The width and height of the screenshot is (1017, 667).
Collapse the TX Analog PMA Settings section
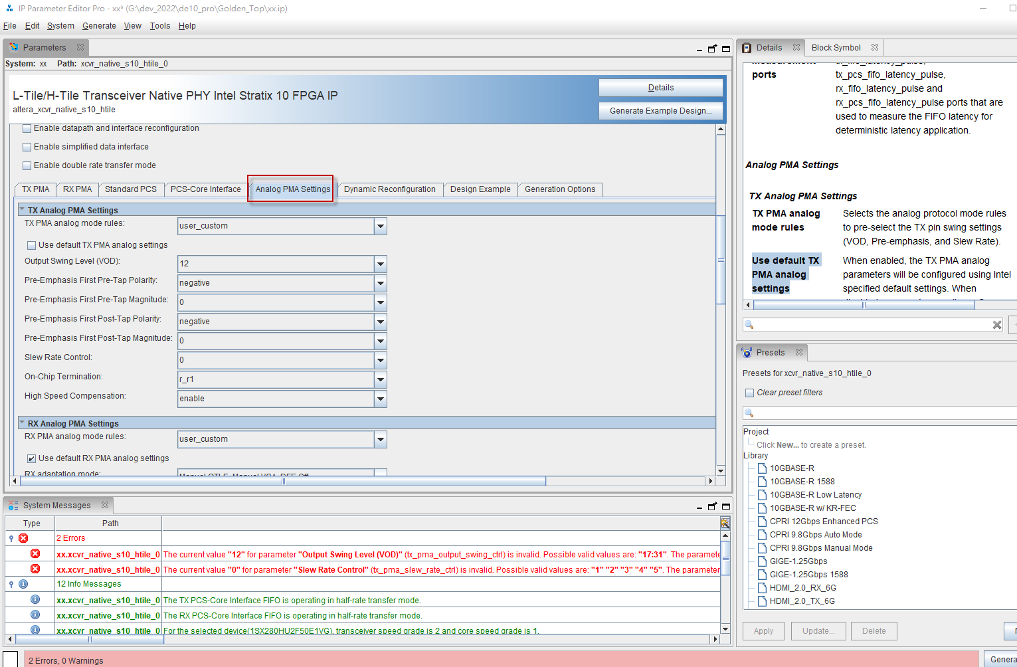[21, 209]
